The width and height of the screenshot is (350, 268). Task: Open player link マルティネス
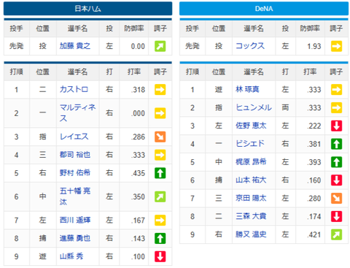pyautogui.click(x=78, y=113)
